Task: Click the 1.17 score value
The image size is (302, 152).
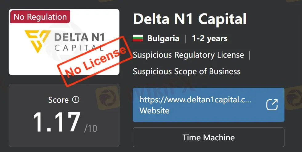Action: coord(56,122)
